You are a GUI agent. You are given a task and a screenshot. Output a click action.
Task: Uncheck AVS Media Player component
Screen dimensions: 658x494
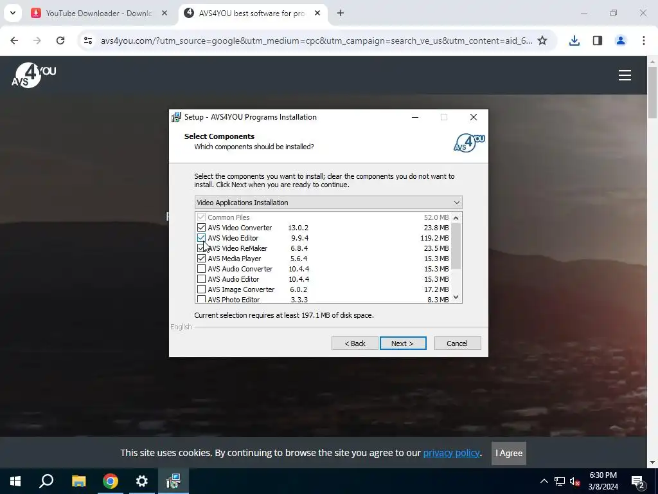coord(201,259)
